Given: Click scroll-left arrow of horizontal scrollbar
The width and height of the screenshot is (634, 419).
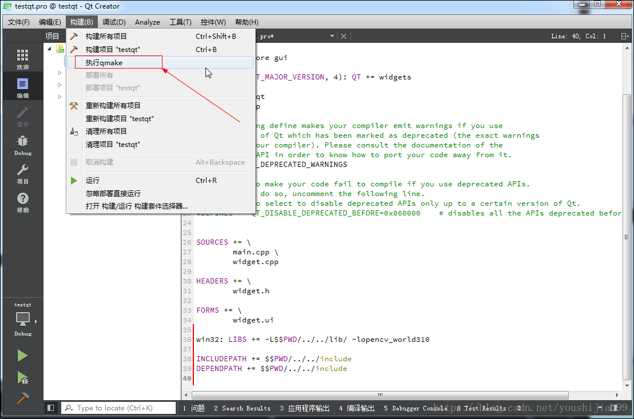Looking at the screenshot, I should [186, 395].
